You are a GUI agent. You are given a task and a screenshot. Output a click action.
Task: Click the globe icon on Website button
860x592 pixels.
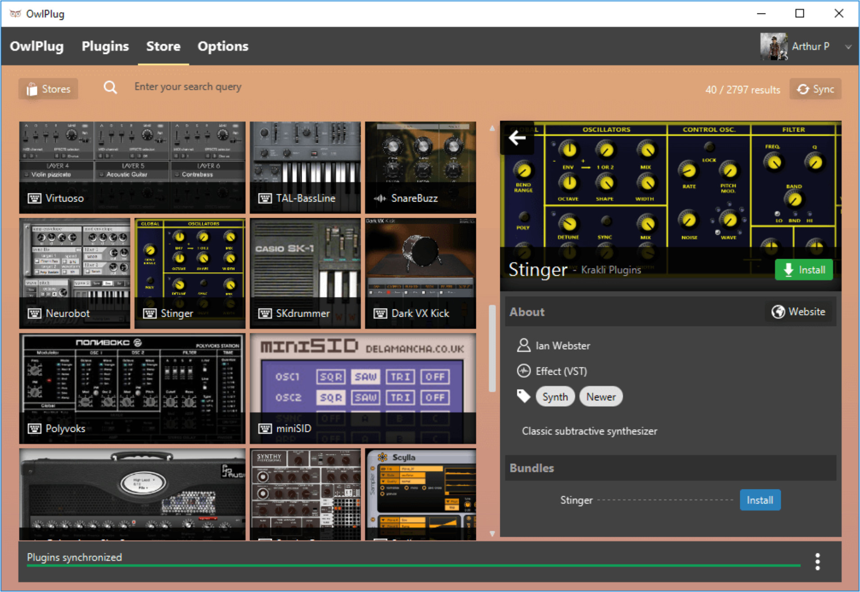tap(778, 312)
